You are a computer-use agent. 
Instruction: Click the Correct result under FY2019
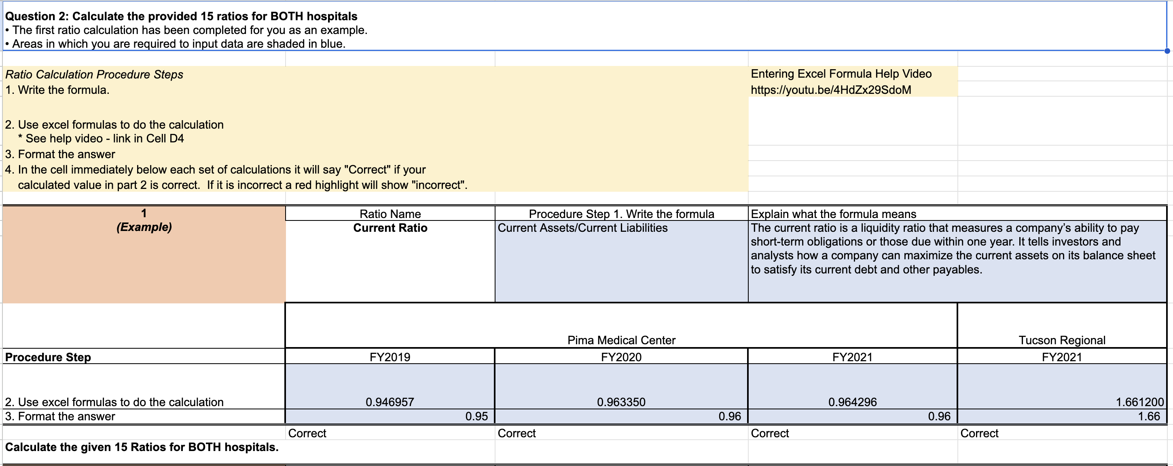[x=307, y=433]
